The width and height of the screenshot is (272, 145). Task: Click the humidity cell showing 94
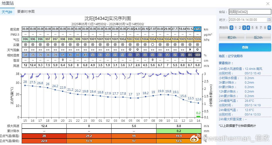point(190,55)
